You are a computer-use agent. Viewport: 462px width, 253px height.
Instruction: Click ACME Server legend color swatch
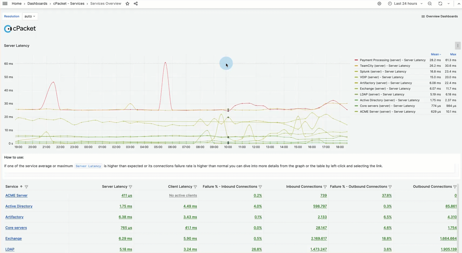[356, 112]
